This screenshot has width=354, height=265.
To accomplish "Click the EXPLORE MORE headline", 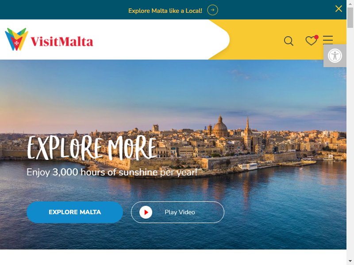I will point(92,148).
